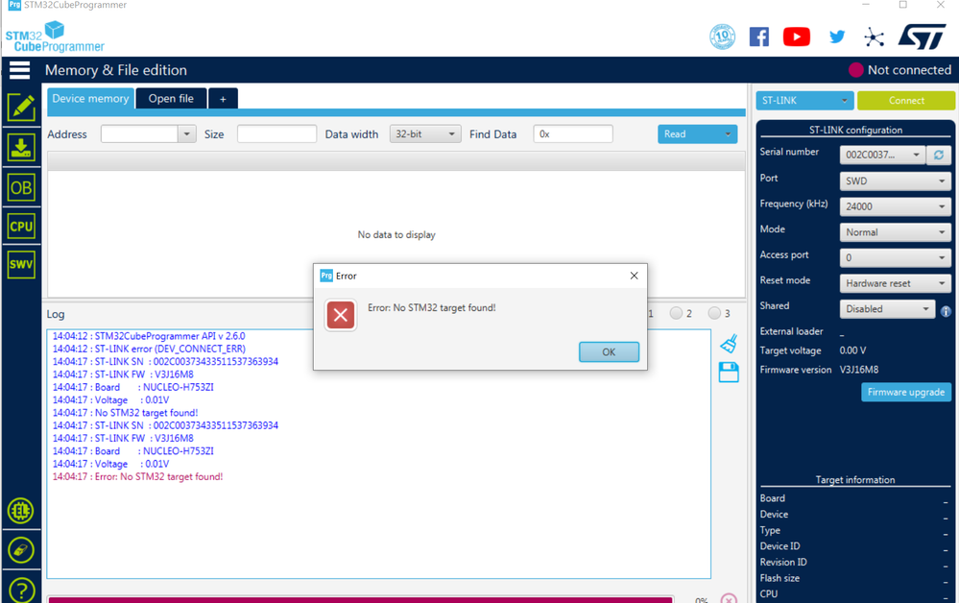Click the Size input field

pyautogui.click(x=276, y=133)
